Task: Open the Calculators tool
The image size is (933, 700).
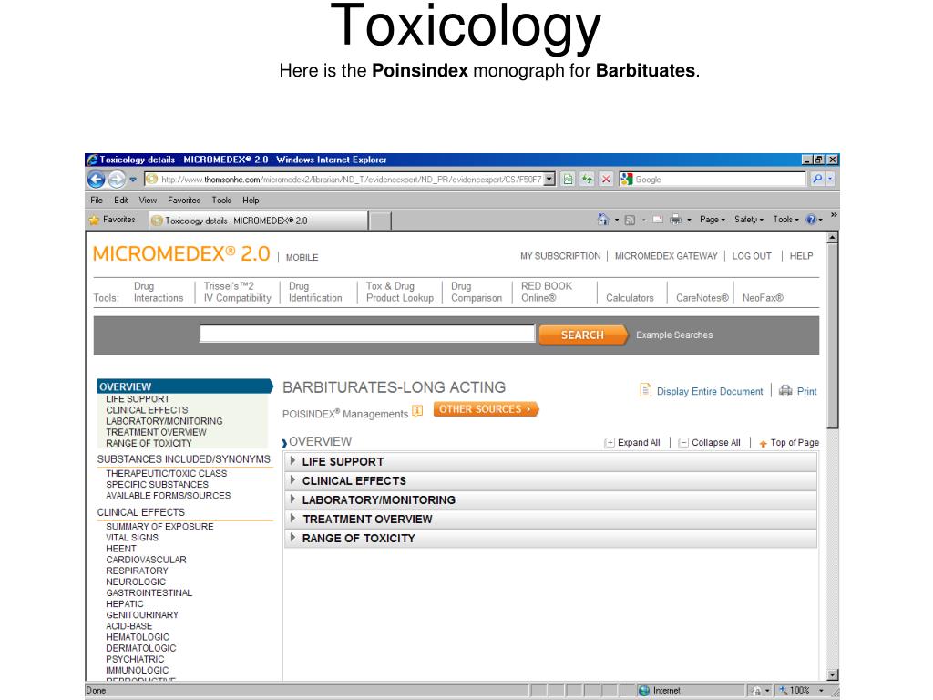Action: (x=630, y=298)
